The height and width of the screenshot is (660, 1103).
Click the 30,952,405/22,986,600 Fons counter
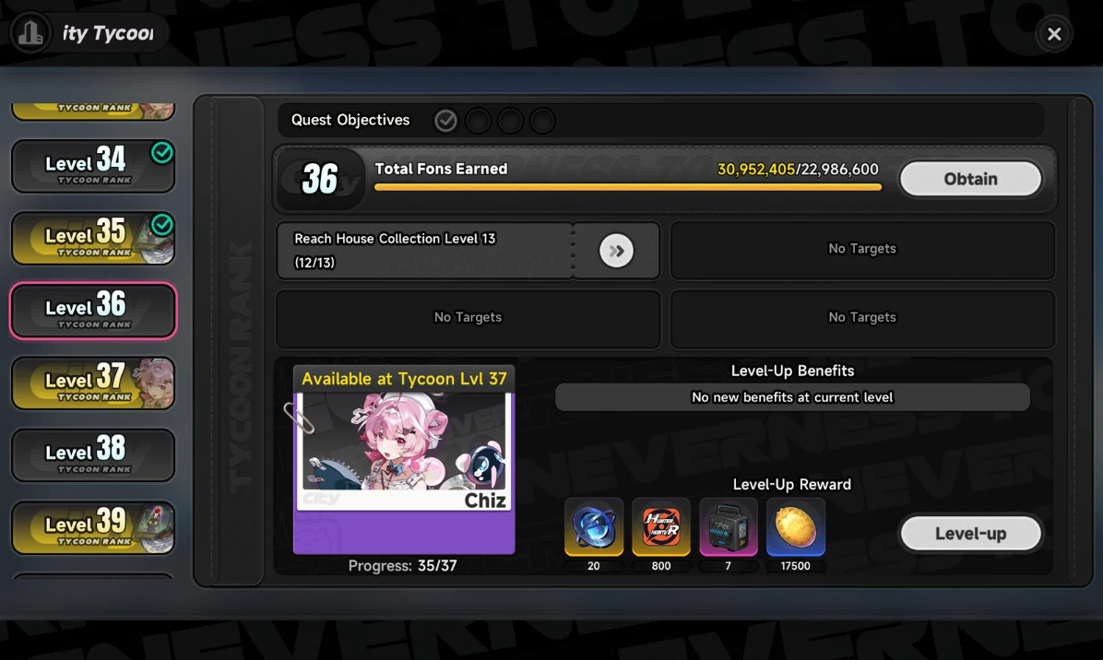point(798,170)
